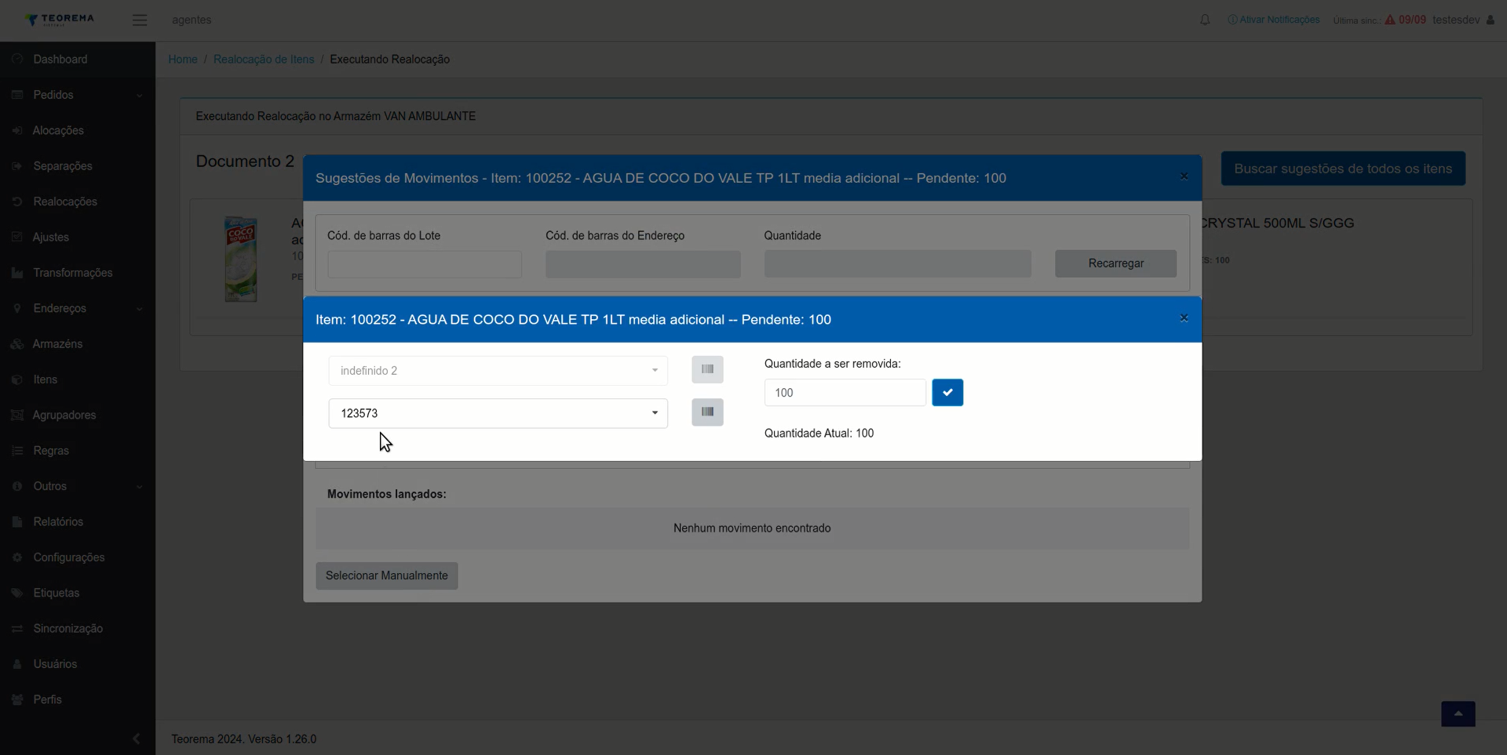1507x755 pixels.
Task: Open the Alocações menu item
Action: [x=58, y=130]
